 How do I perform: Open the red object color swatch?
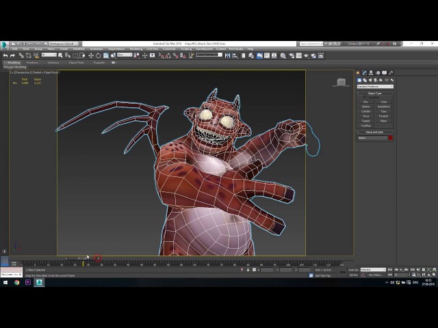(391, 138)
